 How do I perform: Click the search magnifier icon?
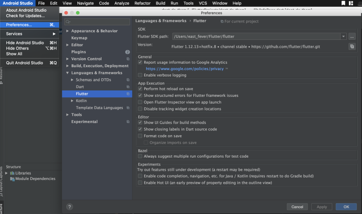(68, 22)
